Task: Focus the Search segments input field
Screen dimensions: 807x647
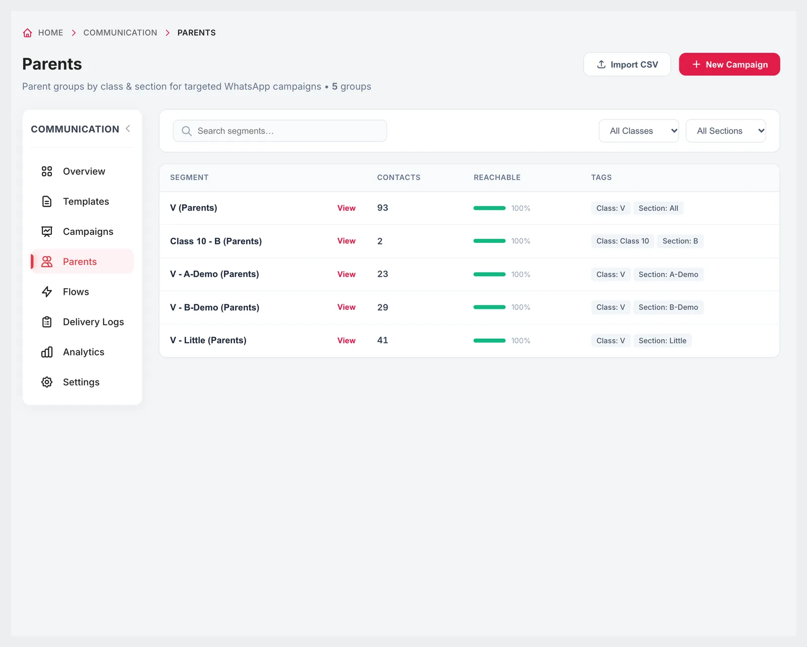Action: pyautogui.click(x=280, y=131)
